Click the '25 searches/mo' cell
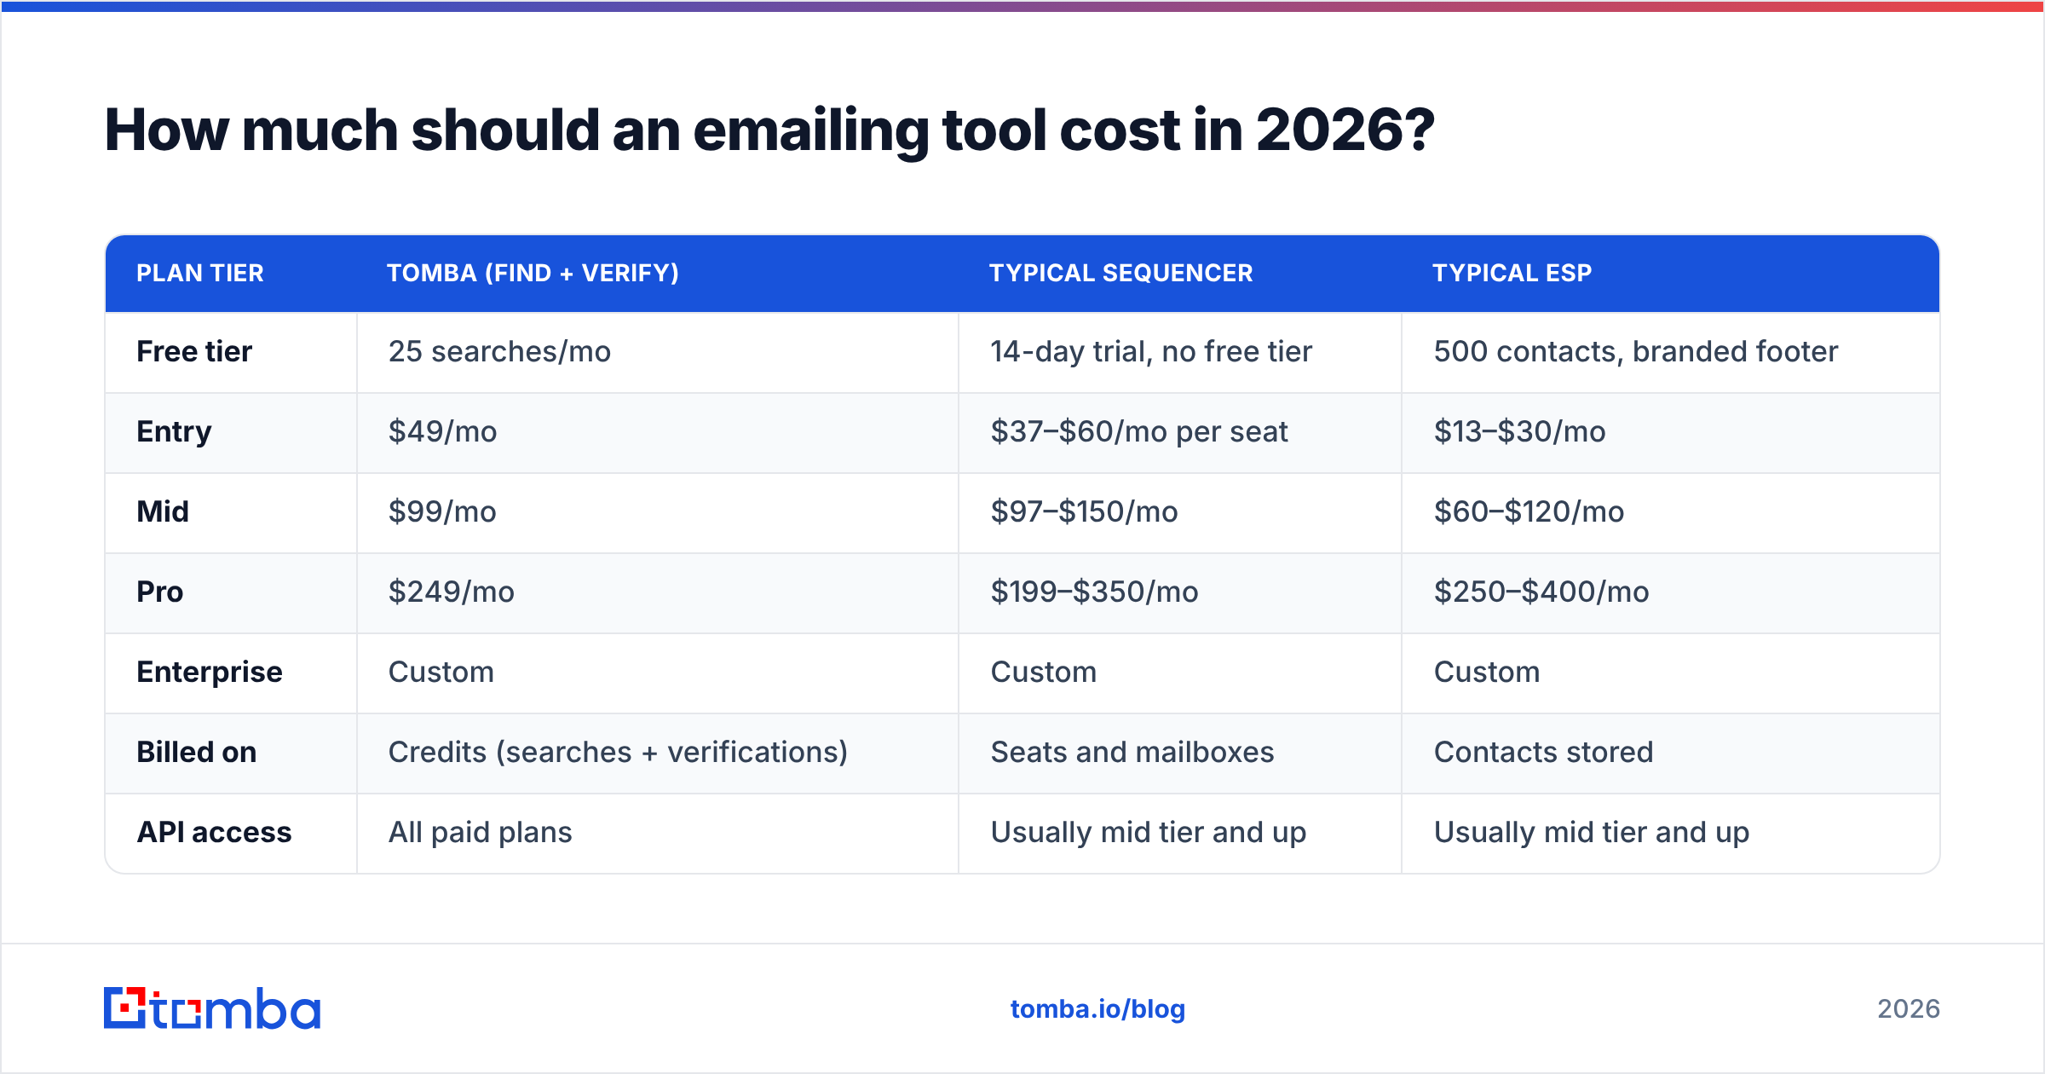Viewport: 2045px width, 1074px height. click(499, 351)
